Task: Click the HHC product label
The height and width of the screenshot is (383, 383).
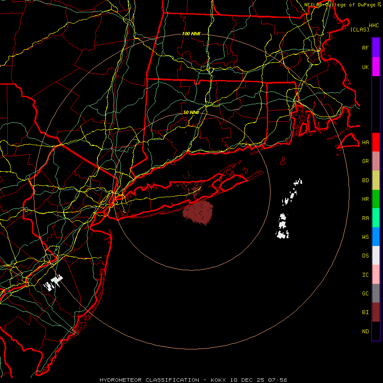Action: click(374, 26)
